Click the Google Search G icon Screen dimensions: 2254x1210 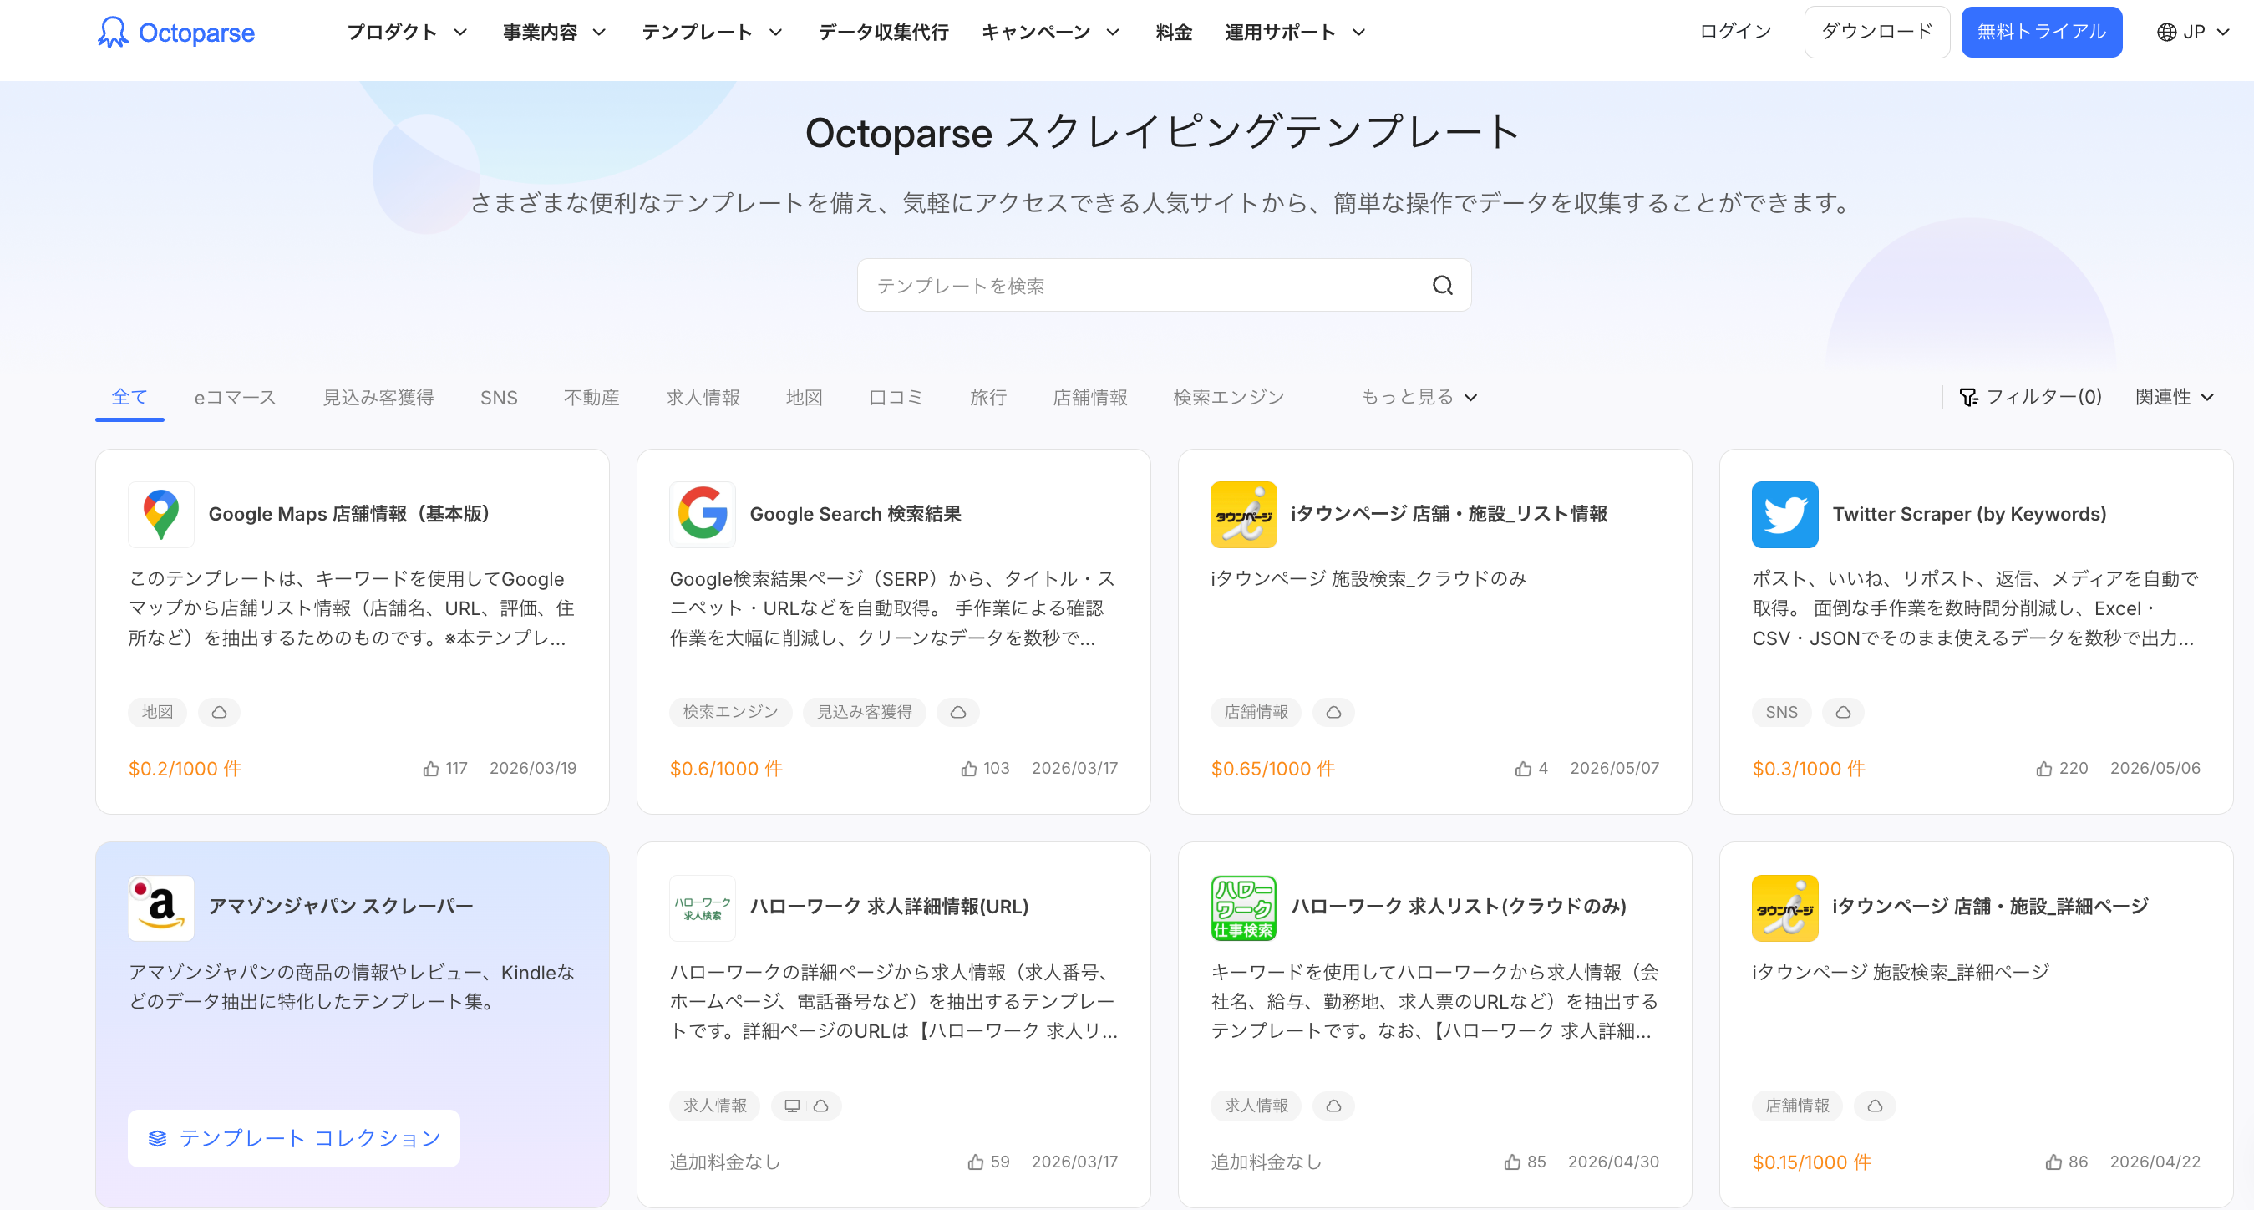coord(703,515)
